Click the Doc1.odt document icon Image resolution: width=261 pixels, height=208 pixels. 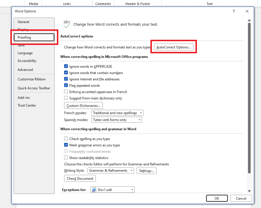click(94, 190)
